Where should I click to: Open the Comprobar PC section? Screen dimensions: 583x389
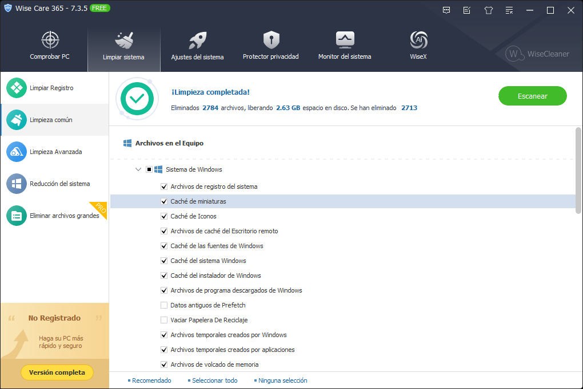[x=50, y=46]
